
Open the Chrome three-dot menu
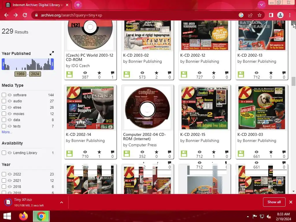[290, 15]
